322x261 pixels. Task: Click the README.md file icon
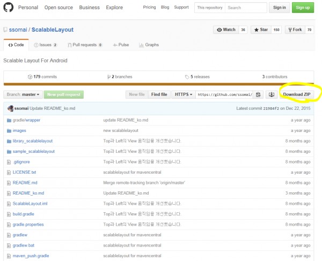9,183
